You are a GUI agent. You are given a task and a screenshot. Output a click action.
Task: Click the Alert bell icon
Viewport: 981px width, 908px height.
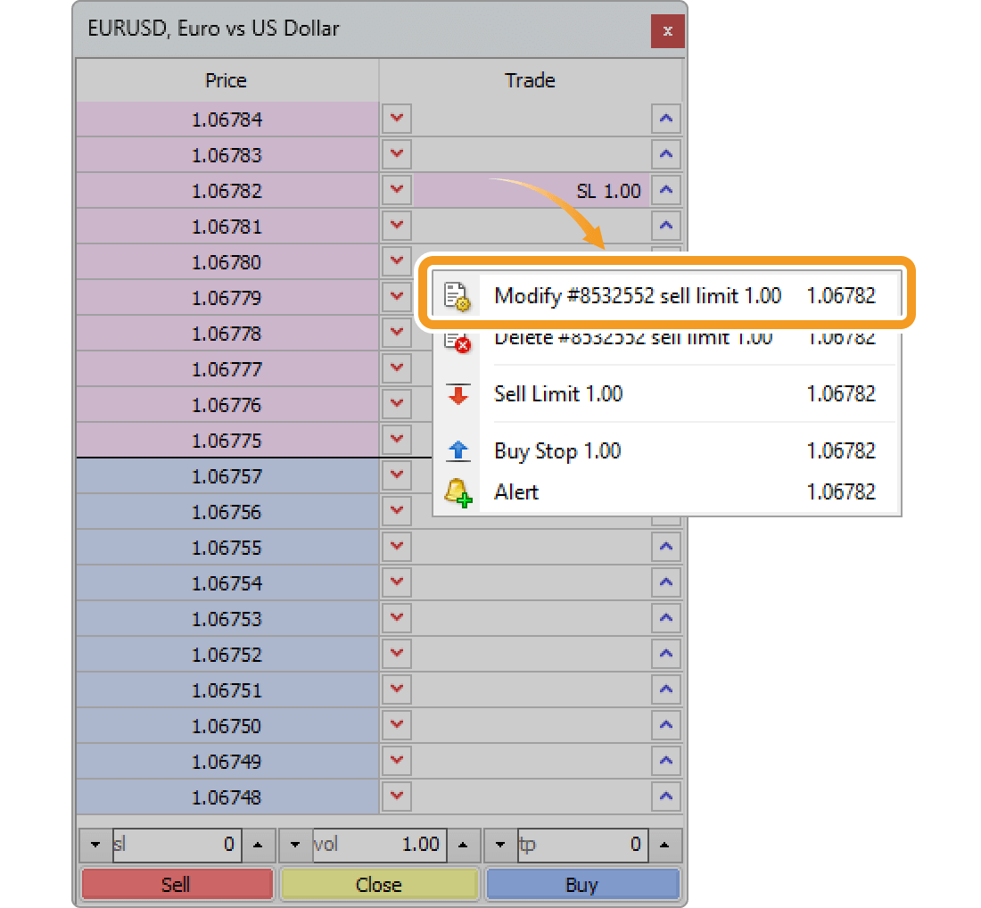point(458,492)
